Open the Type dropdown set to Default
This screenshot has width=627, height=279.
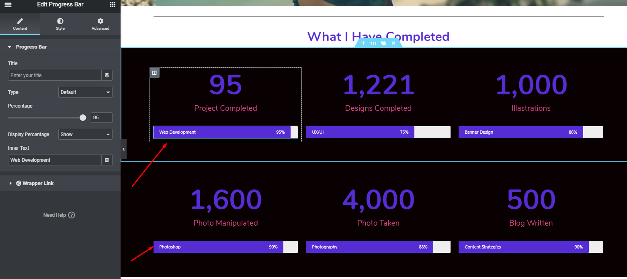click(x=85, y=92)
